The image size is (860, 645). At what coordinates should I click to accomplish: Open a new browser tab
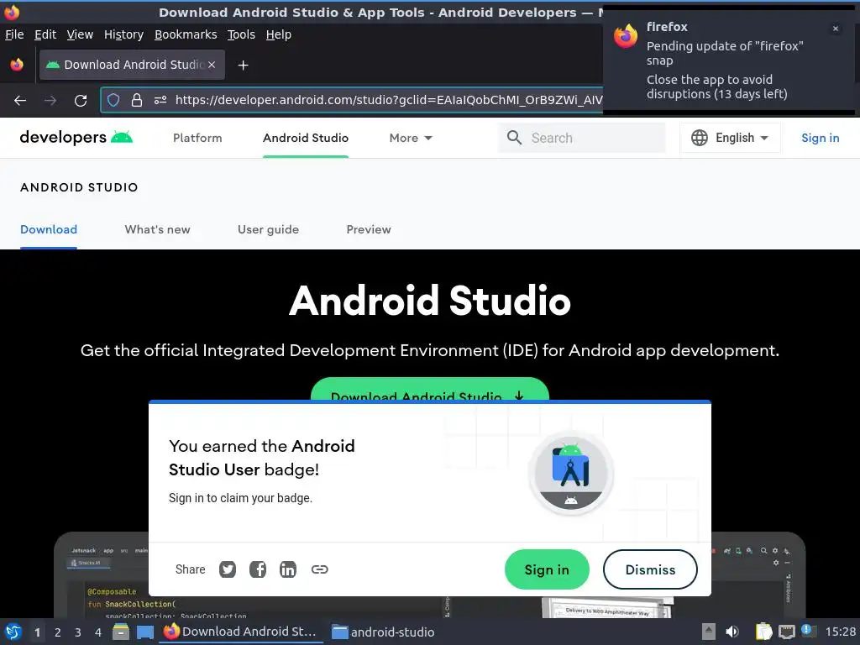click(243, 66)
